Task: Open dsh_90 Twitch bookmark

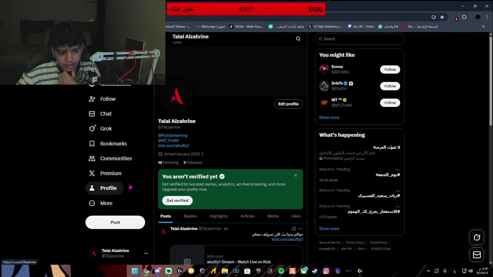Action: (x=361, y=27)
